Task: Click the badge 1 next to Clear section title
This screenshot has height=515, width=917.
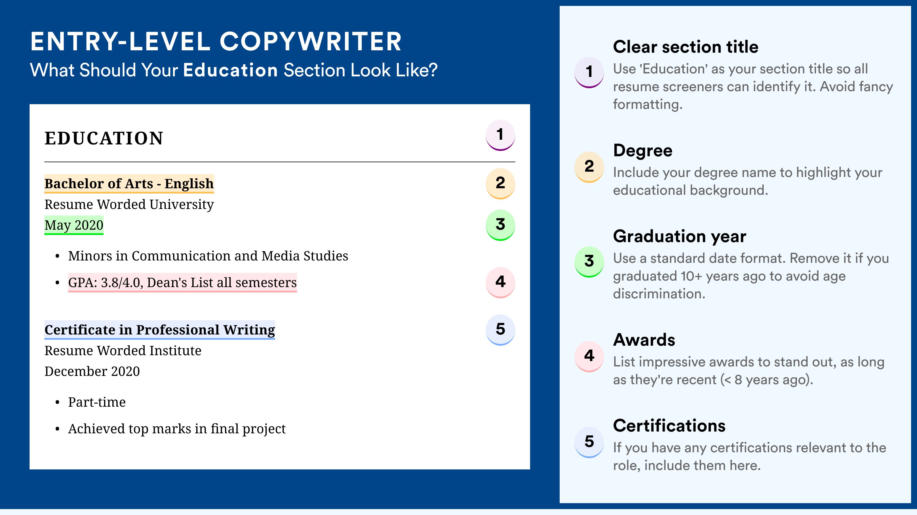Action: point(589,72)
